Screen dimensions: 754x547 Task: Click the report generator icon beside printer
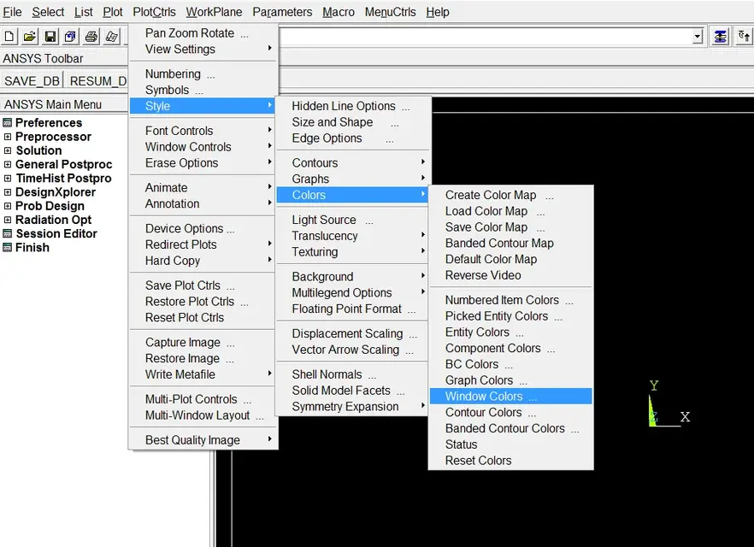112,37
